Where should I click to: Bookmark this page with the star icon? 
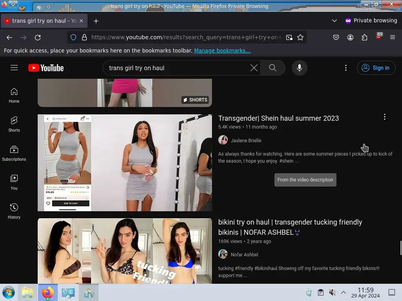300,37
